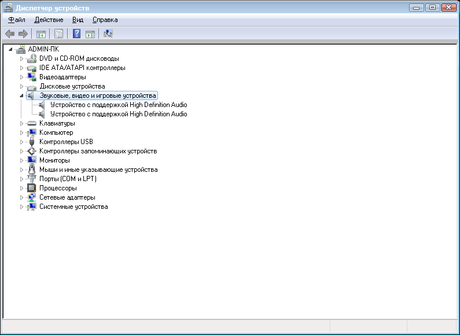Expand the Контроллеры USB node
Image resolution: width=460 pixels, height=335 pixels.
[x=21, y=142]
